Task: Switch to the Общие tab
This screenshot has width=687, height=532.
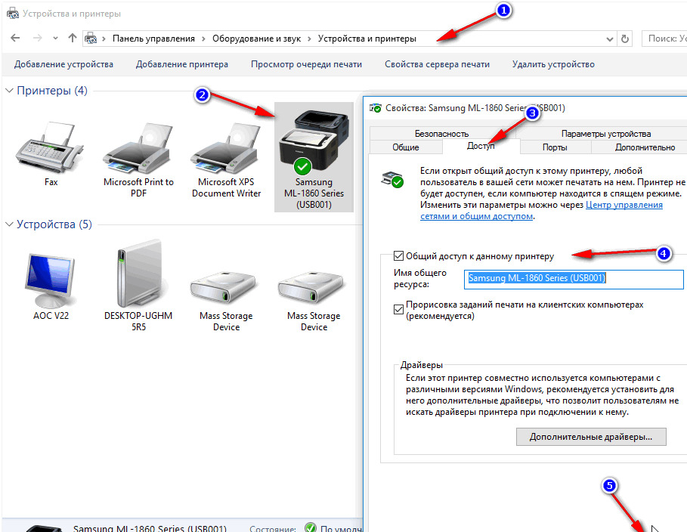Action: click(x=406, y=147)
